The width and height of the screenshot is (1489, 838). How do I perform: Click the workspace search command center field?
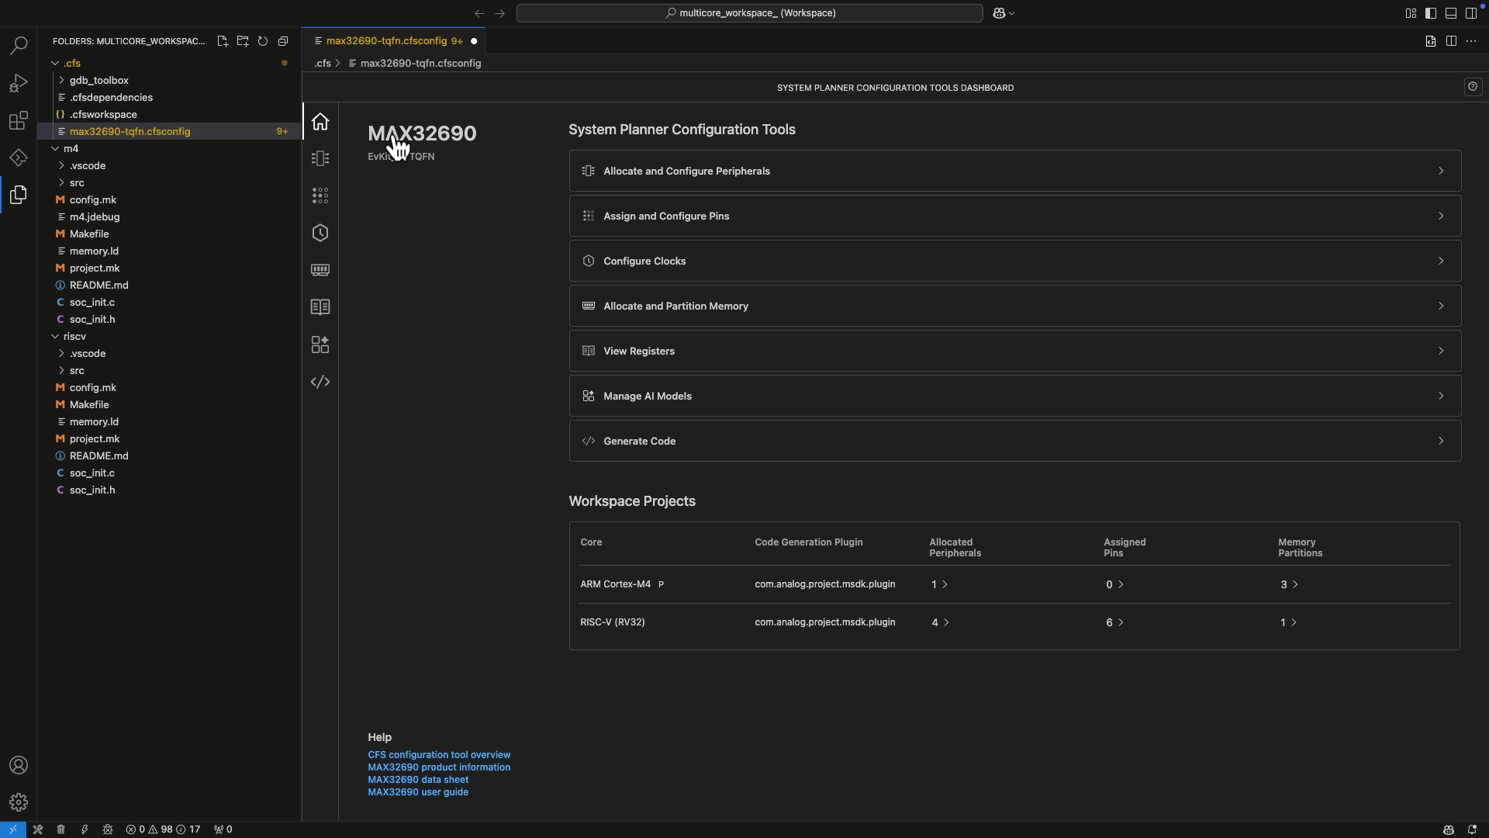click(x=749, y=13)
